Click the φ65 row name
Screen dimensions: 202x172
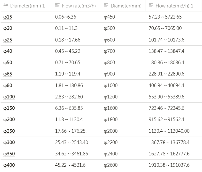point(8,74)
